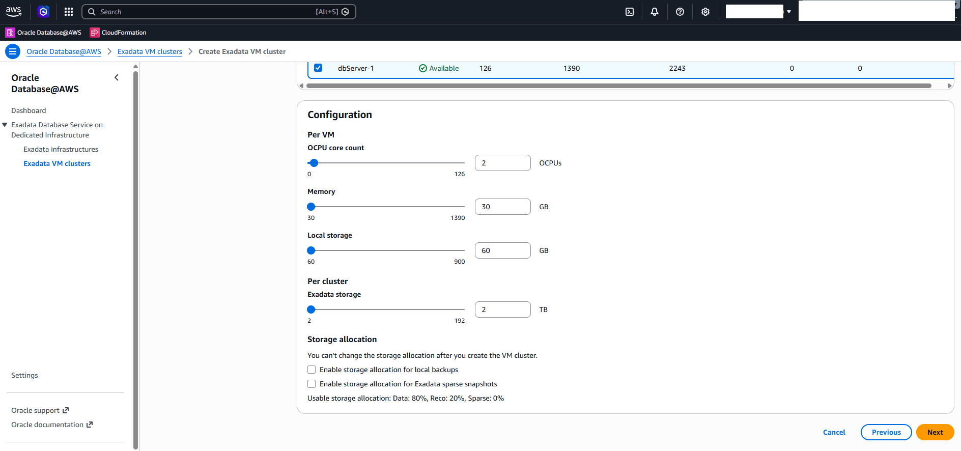Open the account dropdown arrow

pyautogui.click(x=789, y=12)
